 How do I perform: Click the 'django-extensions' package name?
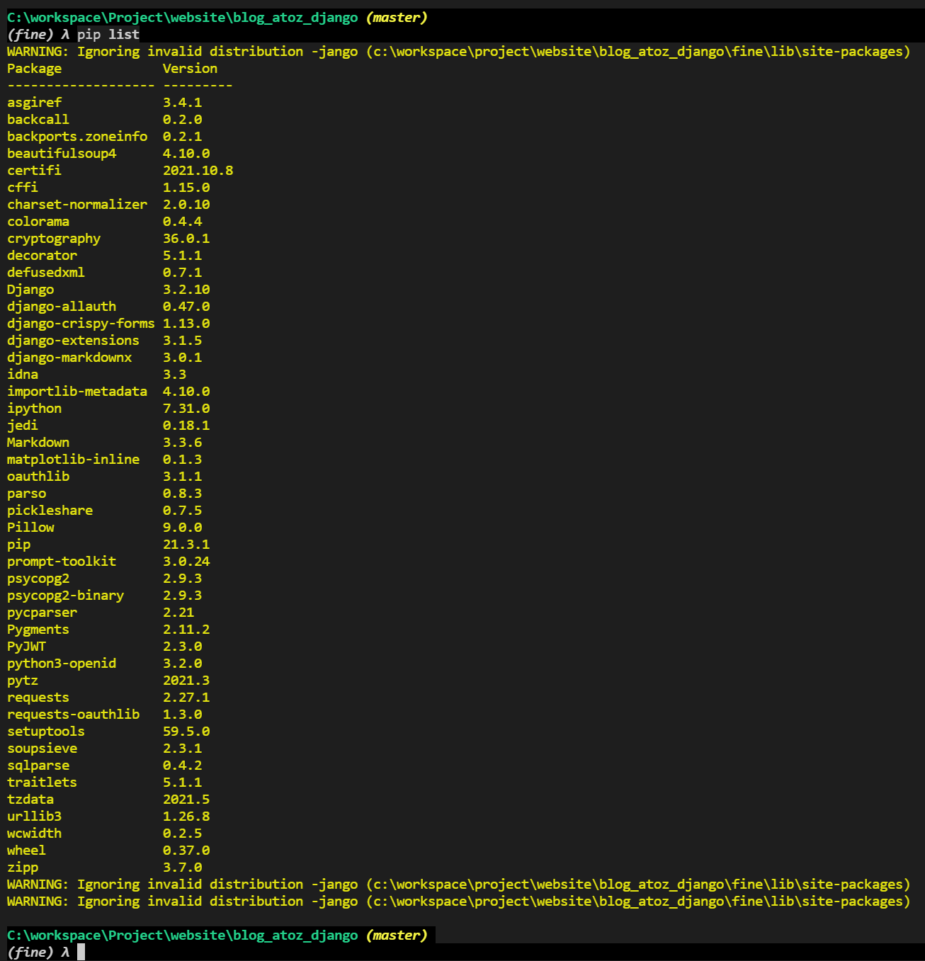[x=73, y=341]
